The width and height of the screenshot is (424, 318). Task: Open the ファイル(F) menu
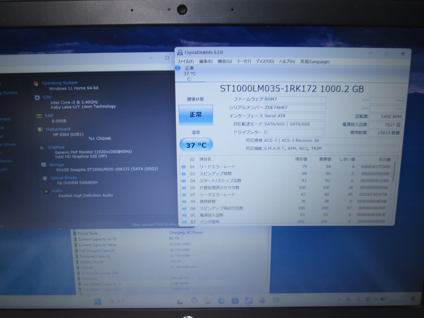pos(185,61)
